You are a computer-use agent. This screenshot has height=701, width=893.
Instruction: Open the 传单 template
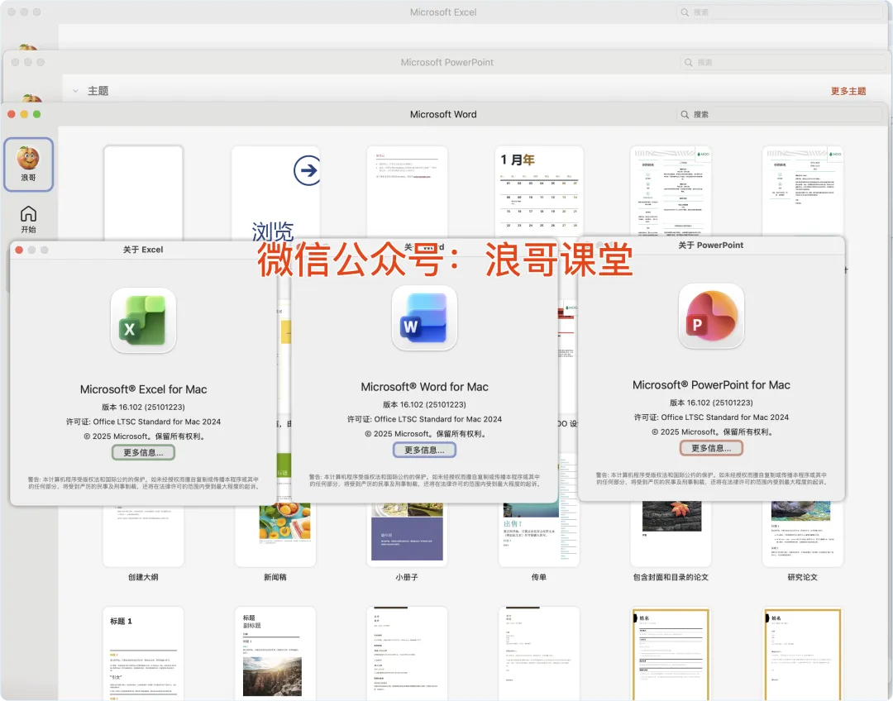click(x=539, y=534)
